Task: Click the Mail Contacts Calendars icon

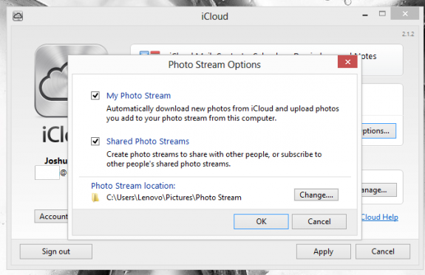Action: pyautogui.click(x=149, y=53)
